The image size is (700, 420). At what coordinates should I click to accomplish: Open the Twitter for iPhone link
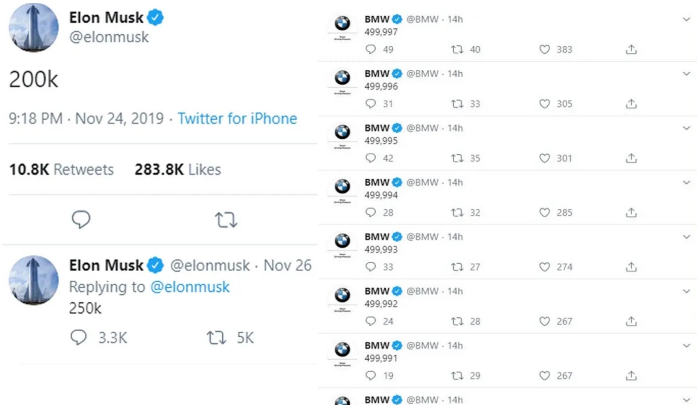point(237,119)
